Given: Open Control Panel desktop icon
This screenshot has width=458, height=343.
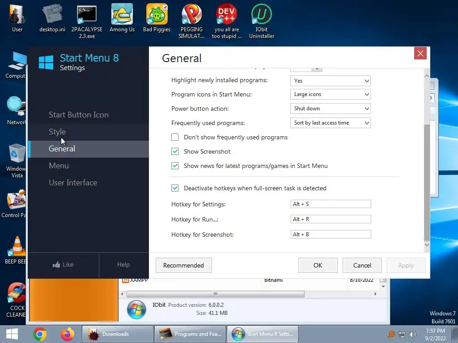Looking at the screenshot, I should [14, 203].
